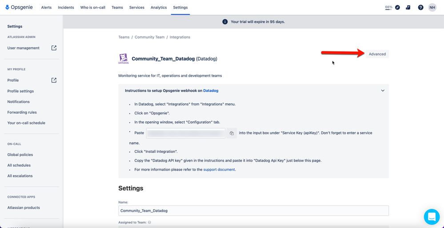444x228 pixels.
Task: Open the Help question mark icon
Action: click(x=421, y=8)
